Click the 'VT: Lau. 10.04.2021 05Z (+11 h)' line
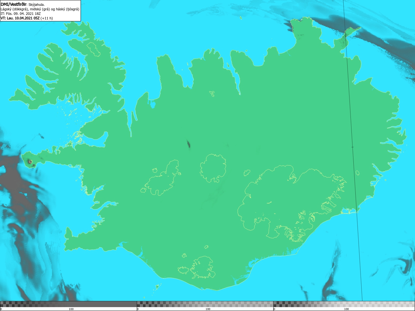Screen dimensions: 415x311 point(27,18)
